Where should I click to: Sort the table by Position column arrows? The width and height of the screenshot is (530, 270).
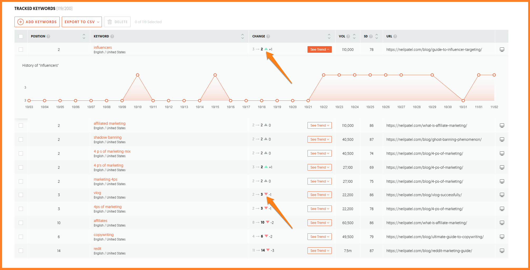click(84, 36)
